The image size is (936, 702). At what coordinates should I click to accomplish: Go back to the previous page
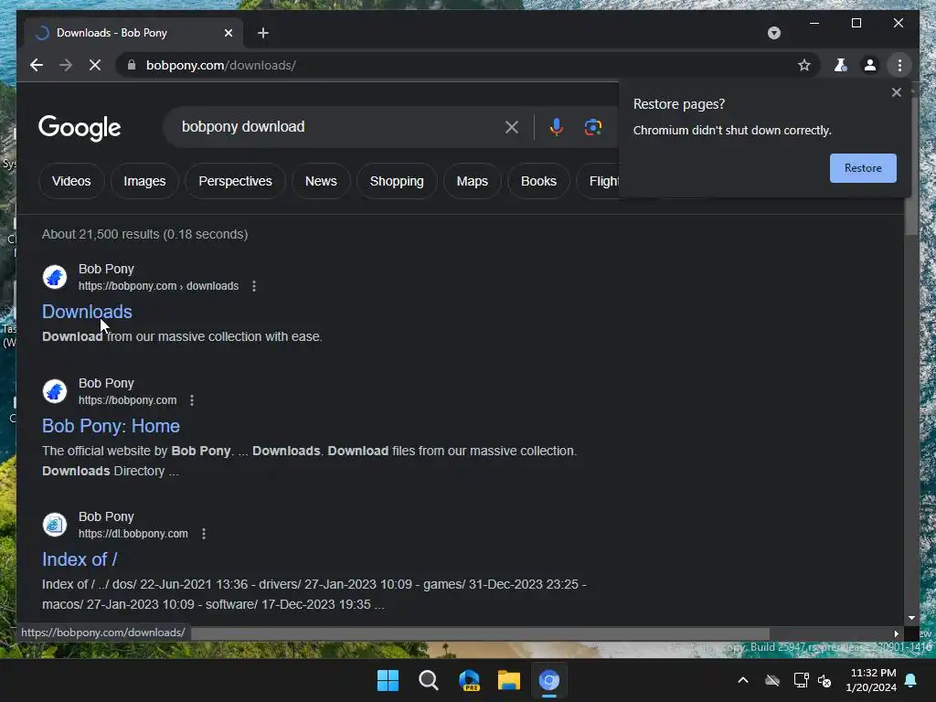(37, 65)
